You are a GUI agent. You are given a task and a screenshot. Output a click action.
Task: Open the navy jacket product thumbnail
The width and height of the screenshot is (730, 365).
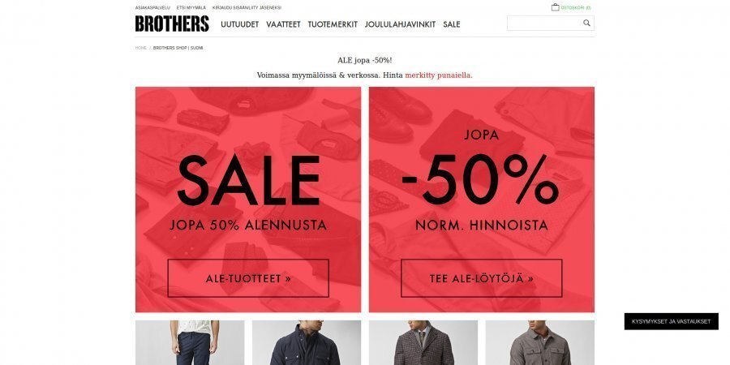click(x=307, y=342)
